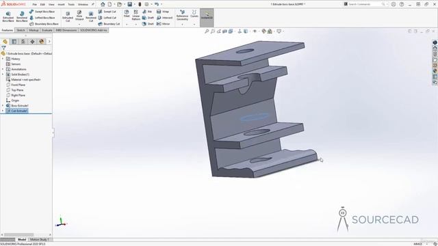
Task: Expand the Annotations tree node
Action: click(3, 69)
